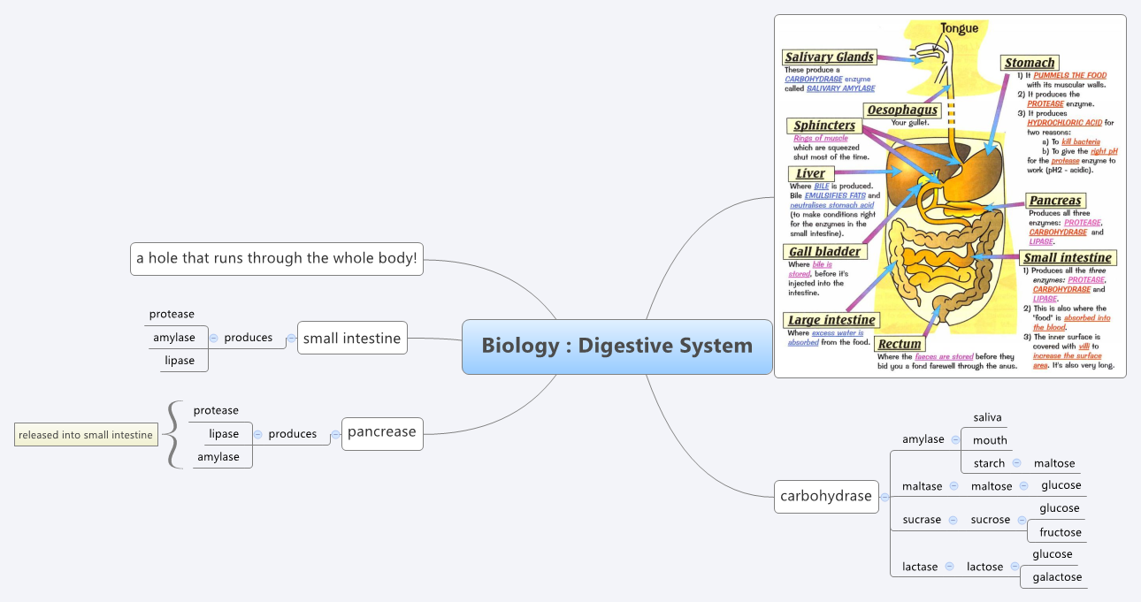Collapse the sucrase branch

(954, 520)
